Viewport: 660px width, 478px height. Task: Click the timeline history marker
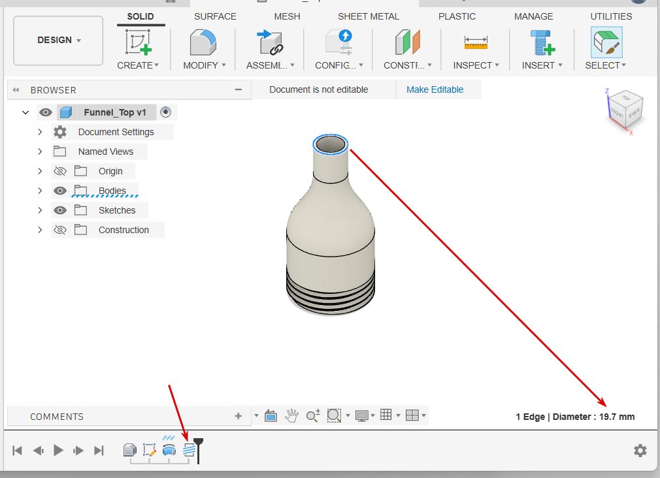click(x=198, y=450)
